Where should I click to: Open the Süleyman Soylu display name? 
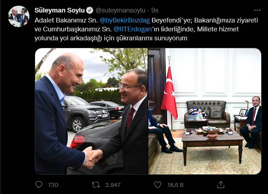(59, 10)
